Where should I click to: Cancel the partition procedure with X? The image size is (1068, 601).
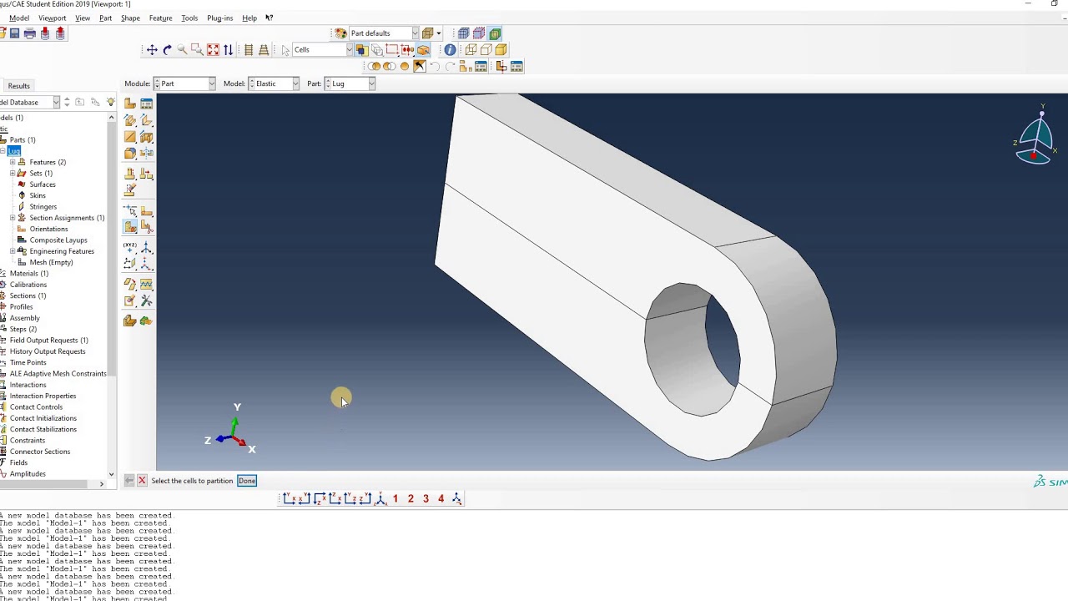(x=142, y=481)
